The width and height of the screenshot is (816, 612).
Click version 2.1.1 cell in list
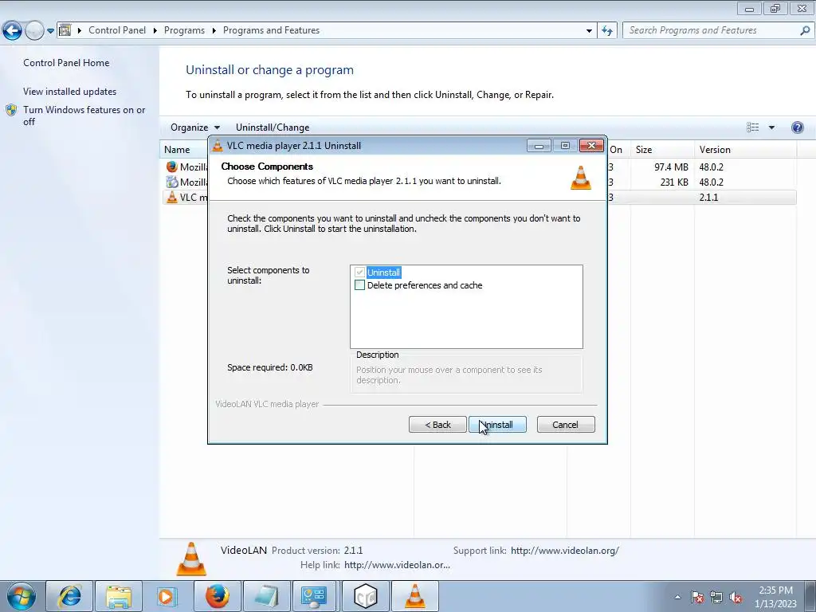coord(708,198)
